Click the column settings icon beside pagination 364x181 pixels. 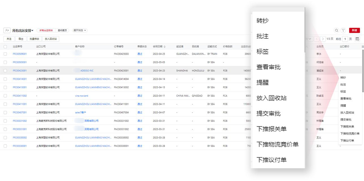coord(357,39)
